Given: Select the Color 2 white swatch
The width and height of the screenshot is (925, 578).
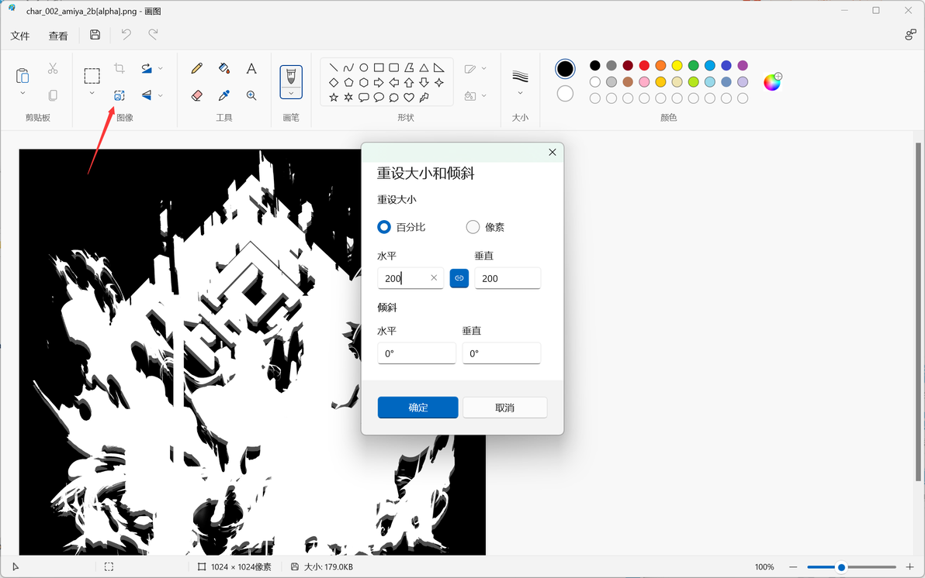Looking at the screenshot, I should point(565,93).
